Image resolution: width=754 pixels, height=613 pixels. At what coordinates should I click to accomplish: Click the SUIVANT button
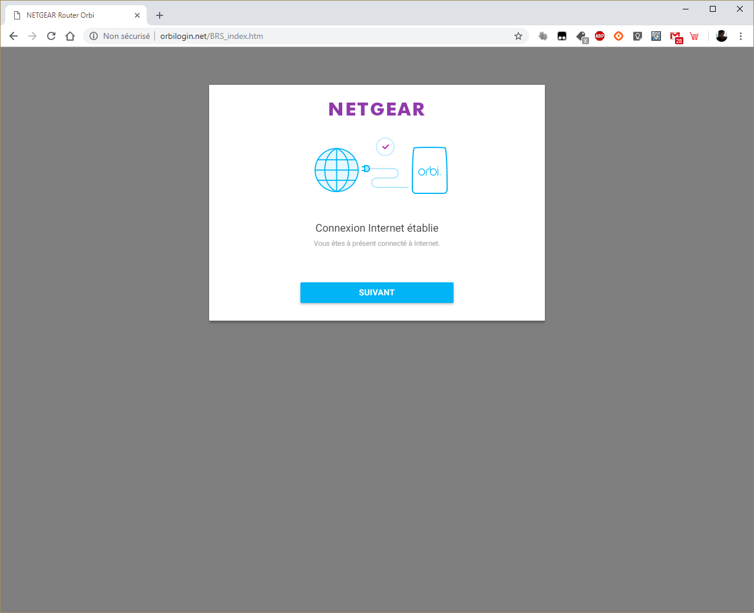(377, 292)
